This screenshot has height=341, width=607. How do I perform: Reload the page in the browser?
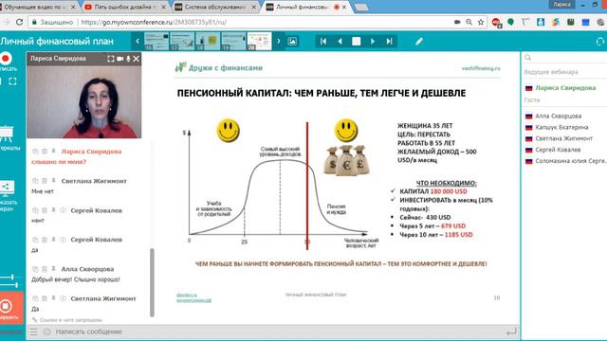point(19,22)
